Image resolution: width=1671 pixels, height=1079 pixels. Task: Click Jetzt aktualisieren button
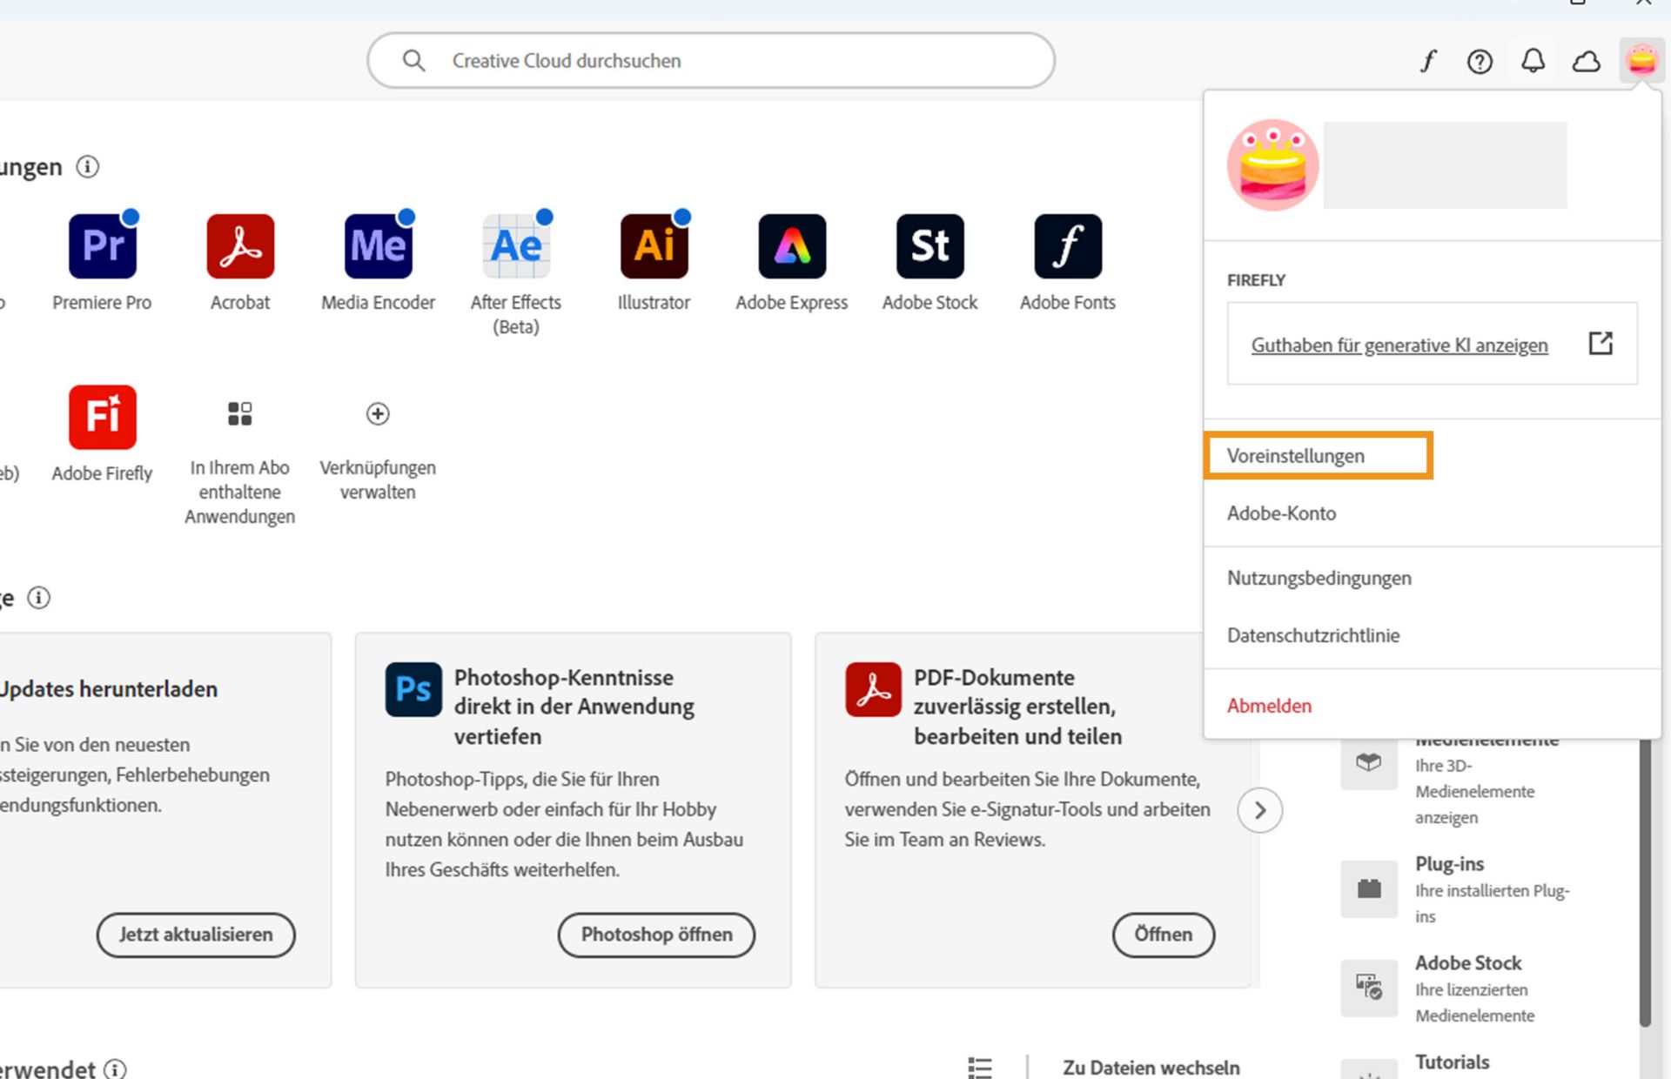pyautogui.click(x=196, y=935)
